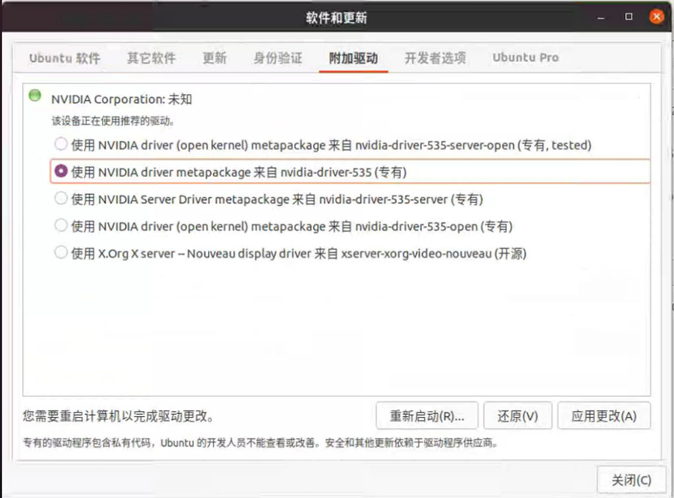
Task: Click the green NVIDIA device status icon
Action: coord(34,95)
